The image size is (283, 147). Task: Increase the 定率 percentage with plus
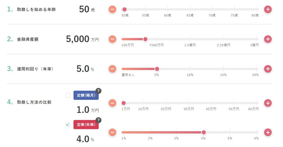pos(268,132)
